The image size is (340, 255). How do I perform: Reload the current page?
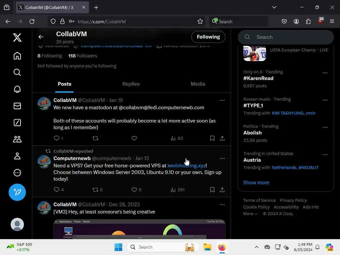coord(32,22)
